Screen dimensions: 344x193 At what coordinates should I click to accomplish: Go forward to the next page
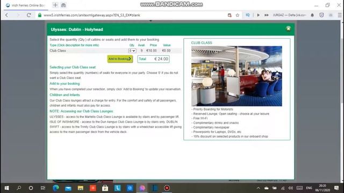18,15
